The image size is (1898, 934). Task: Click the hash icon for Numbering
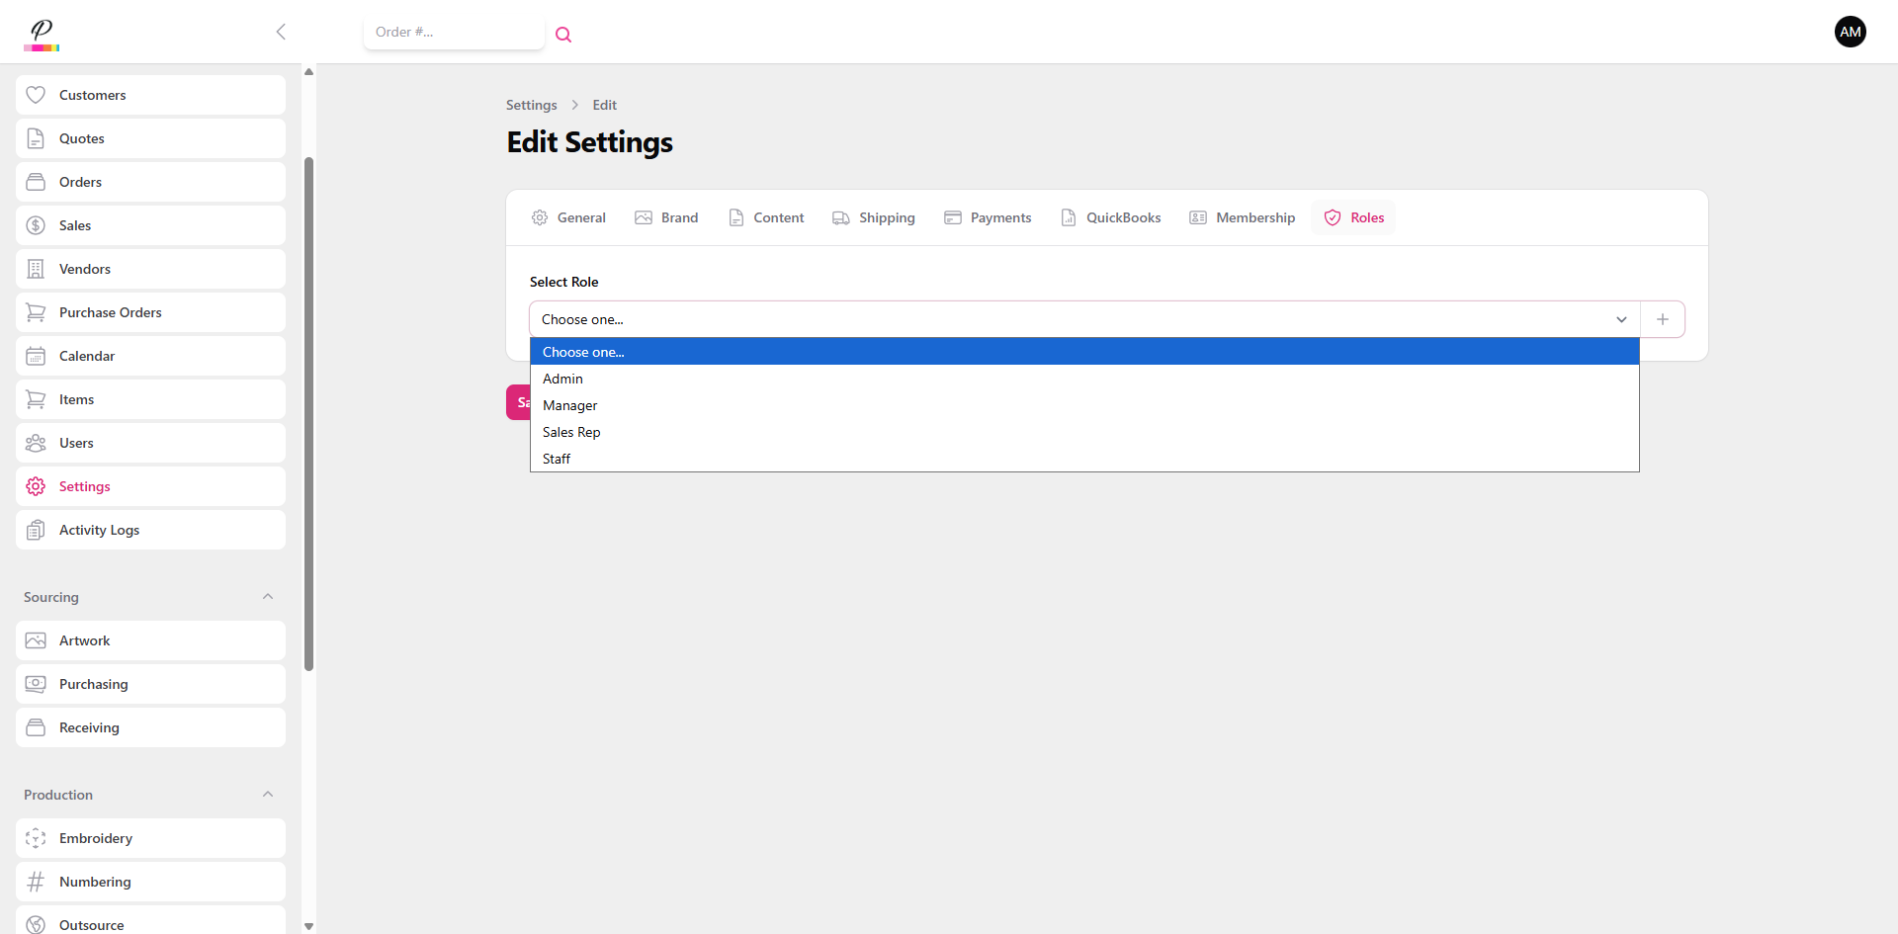click(36, 882)
